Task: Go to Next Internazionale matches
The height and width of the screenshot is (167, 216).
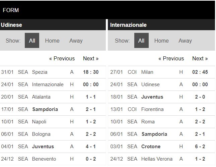Action: [200, 58]
